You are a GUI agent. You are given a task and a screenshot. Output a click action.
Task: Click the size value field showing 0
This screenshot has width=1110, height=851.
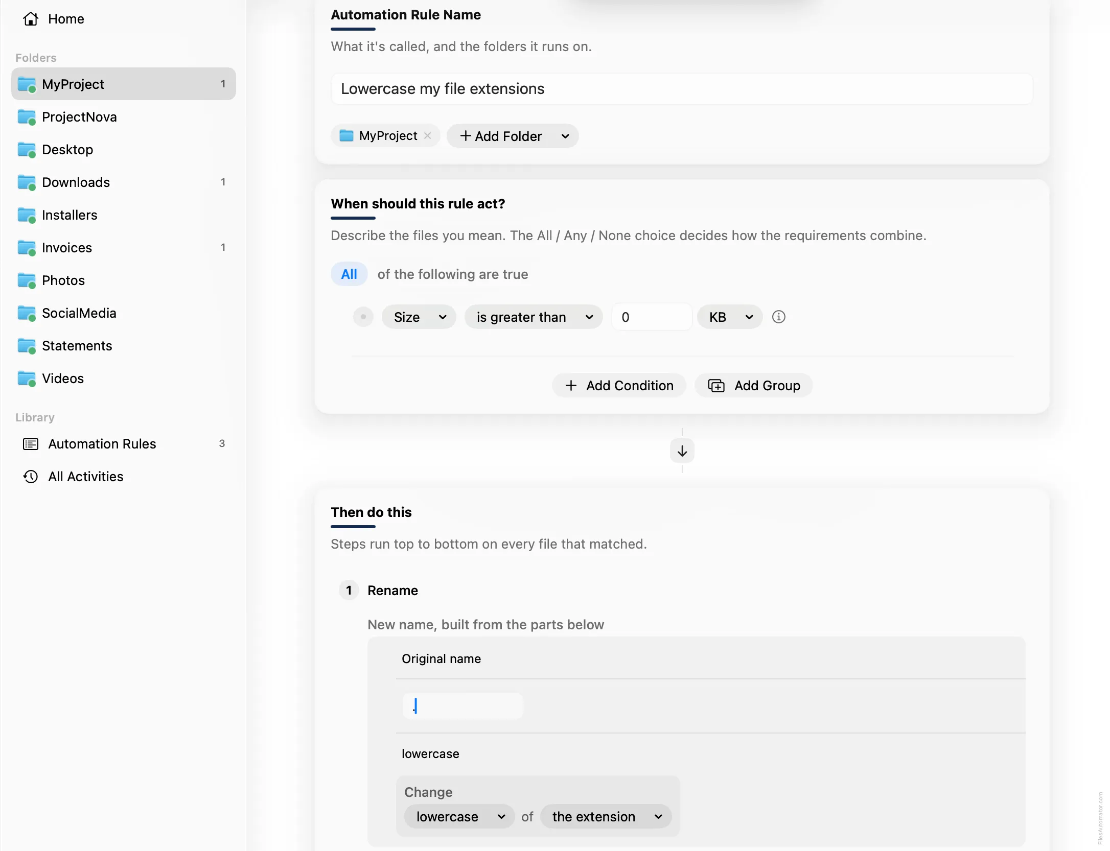click(652, 317)
